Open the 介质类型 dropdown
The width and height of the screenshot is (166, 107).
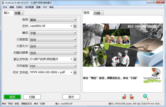click(x=53, y=39)
